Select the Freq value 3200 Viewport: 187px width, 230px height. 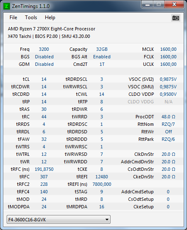[x=44, y=49]
